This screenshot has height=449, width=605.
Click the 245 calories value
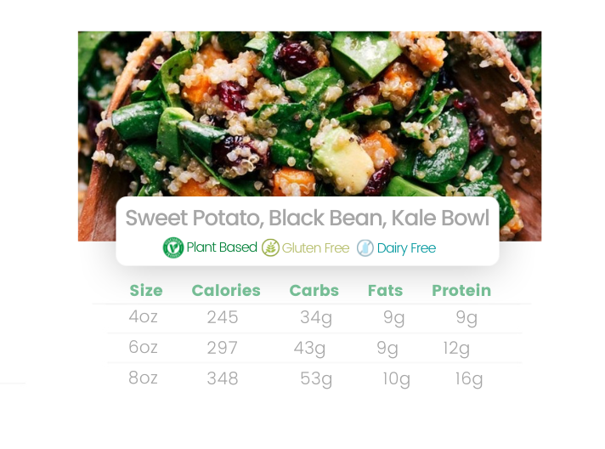click(x=223, y=317)
